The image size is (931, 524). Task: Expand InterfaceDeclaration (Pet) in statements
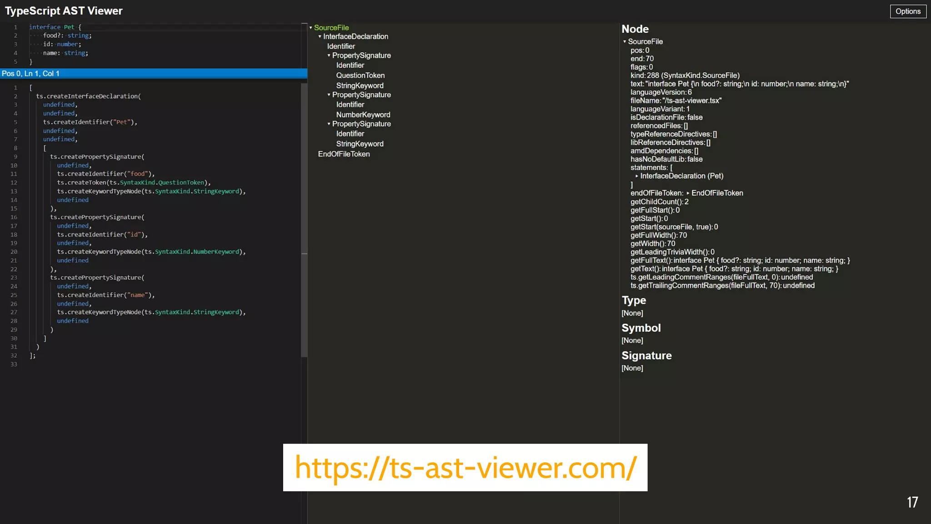point(637,176)
